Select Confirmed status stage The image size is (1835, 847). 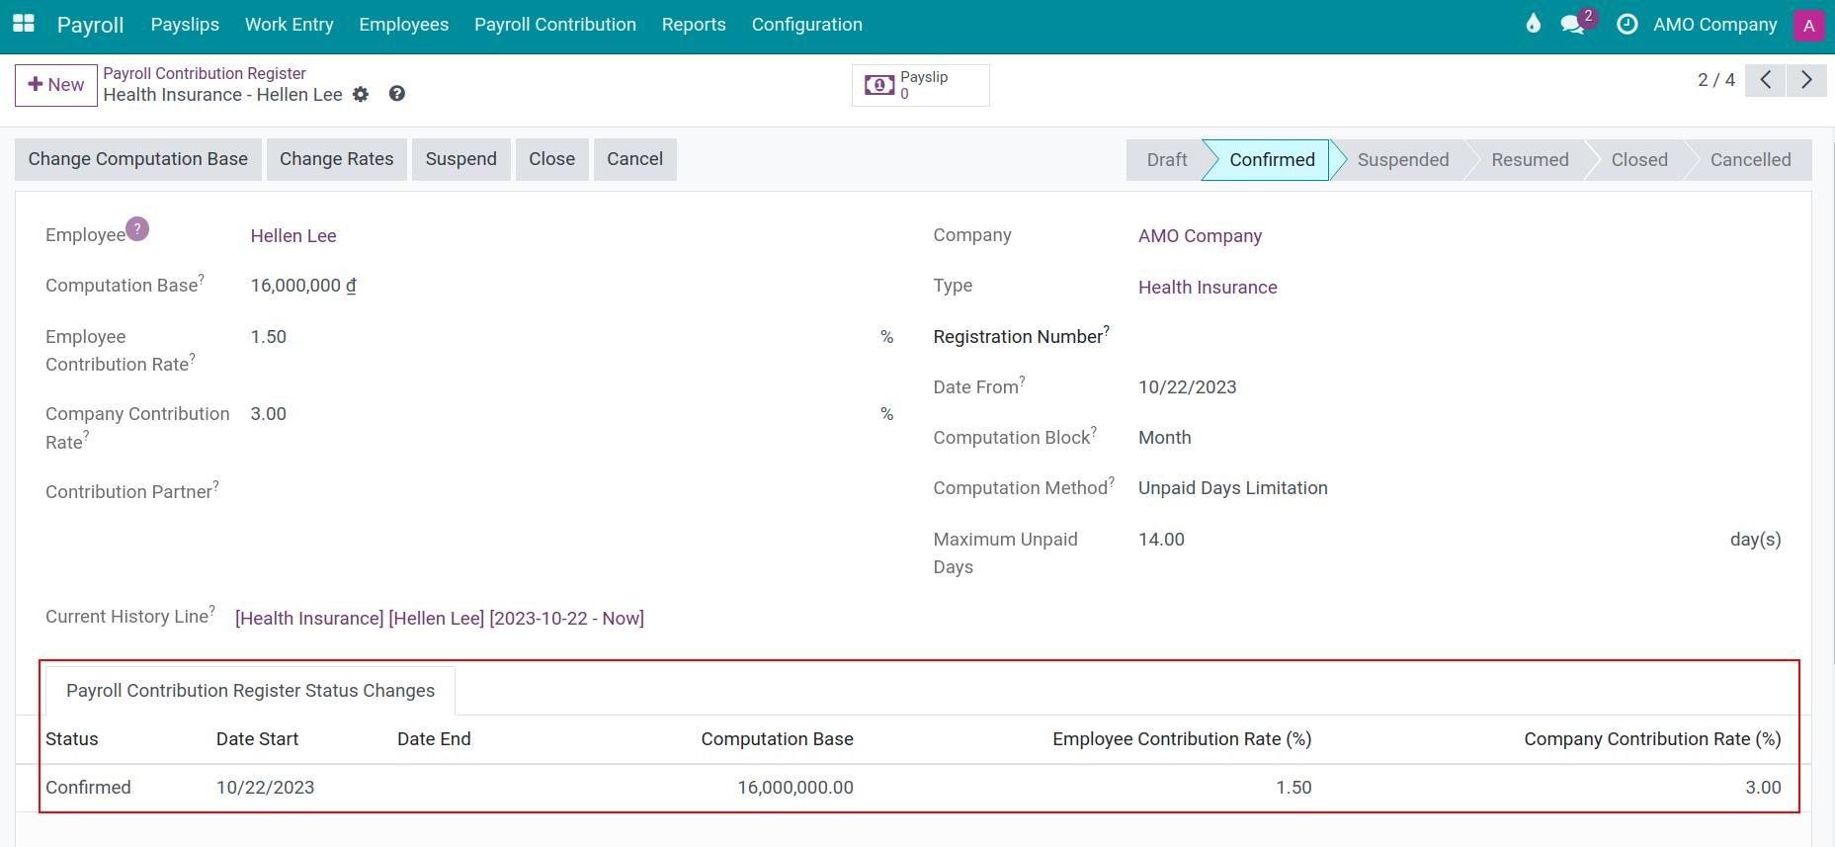point(1272,160)
